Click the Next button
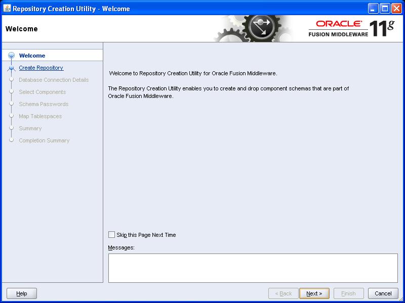 (314, 293)
